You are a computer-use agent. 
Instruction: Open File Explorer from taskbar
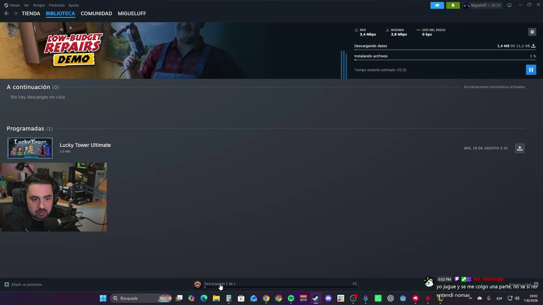tap(216, 298)
